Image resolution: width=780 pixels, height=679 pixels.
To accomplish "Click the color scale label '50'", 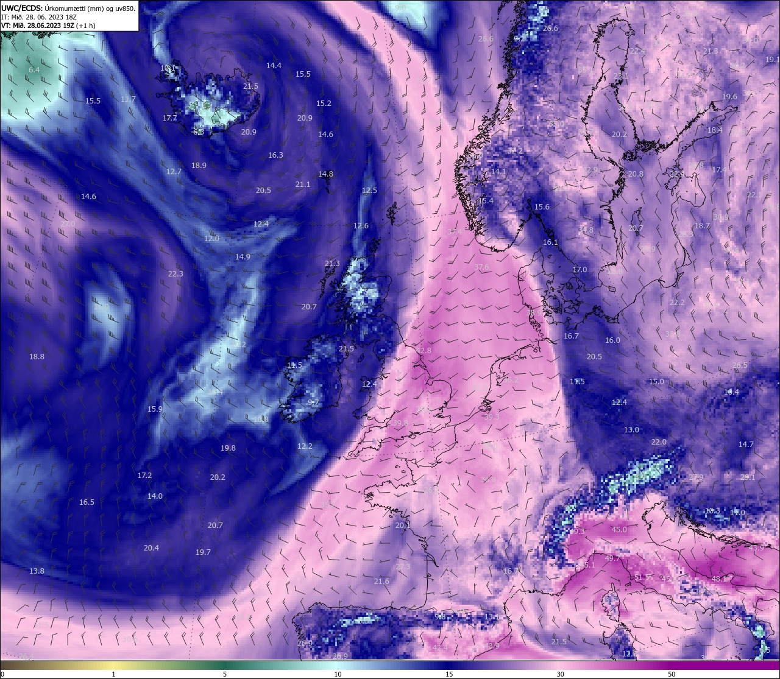I will point(672,674).
